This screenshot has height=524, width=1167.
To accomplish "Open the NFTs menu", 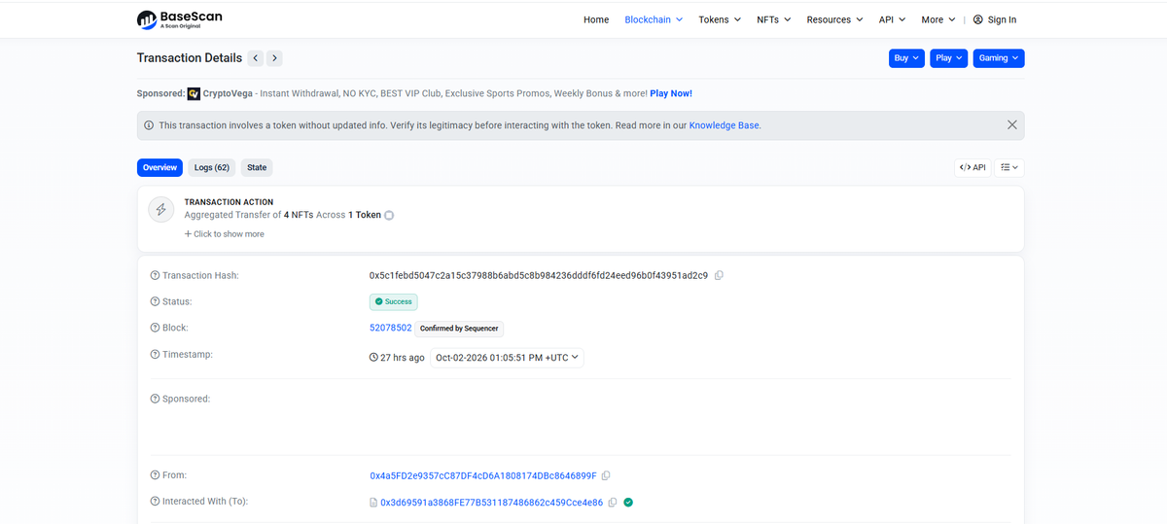I will pos(774,19).
